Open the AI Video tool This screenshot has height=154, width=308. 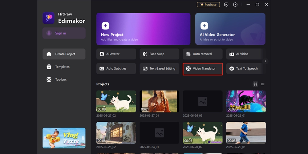click(245, 54)
